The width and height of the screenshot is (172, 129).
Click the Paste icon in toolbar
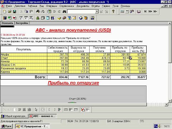point(31,11)
